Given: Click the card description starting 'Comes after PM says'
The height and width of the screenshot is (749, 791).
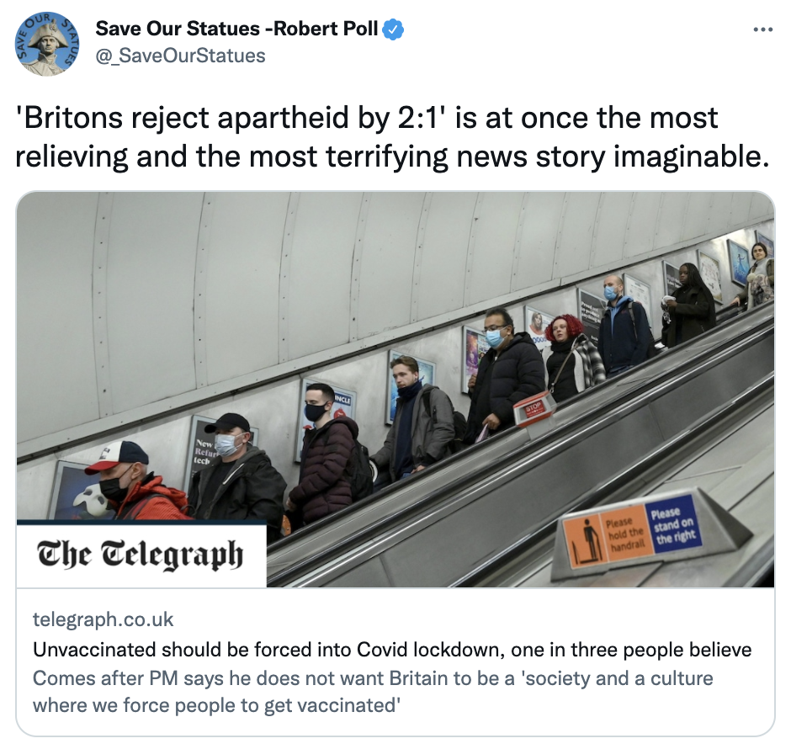Looking at the screenshot, I should (373, 692).
